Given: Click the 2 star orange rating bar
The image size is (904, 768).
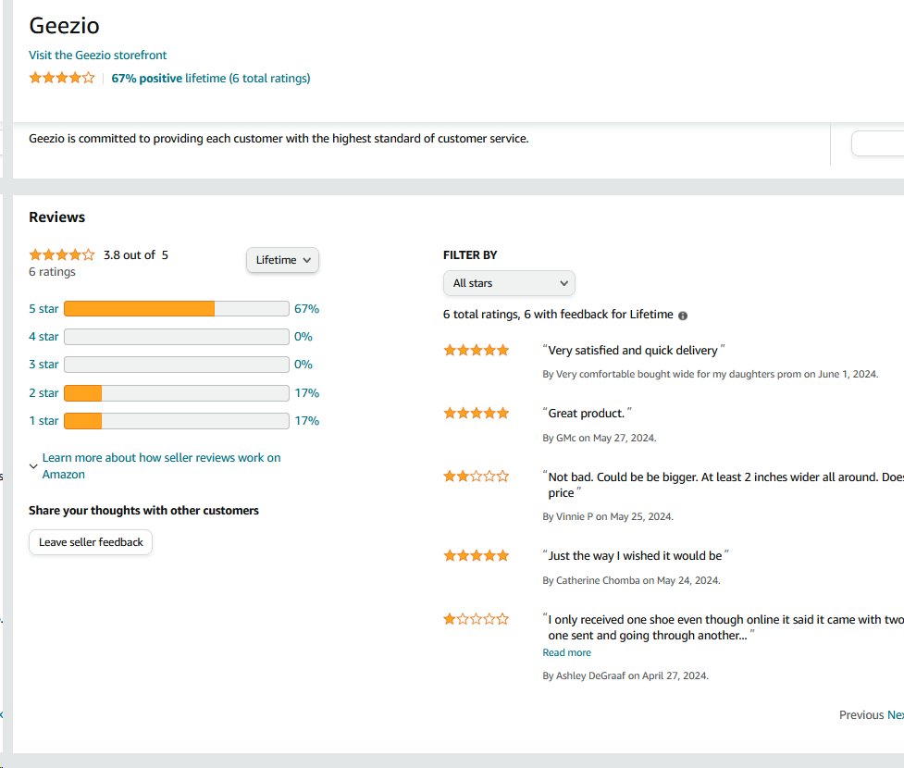Looking at the screenshot, I should tap(83, 393).
